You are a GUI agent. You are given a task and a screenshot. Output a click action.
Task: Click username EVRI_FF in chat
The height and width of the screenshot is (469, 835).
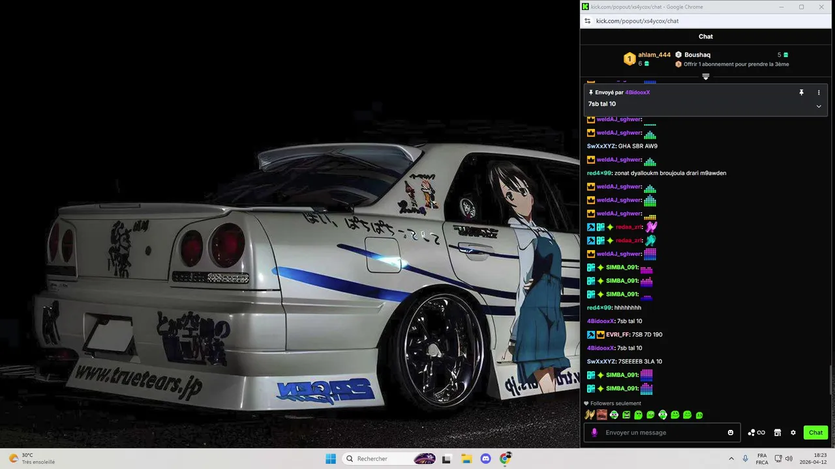[x=618, y=335]
